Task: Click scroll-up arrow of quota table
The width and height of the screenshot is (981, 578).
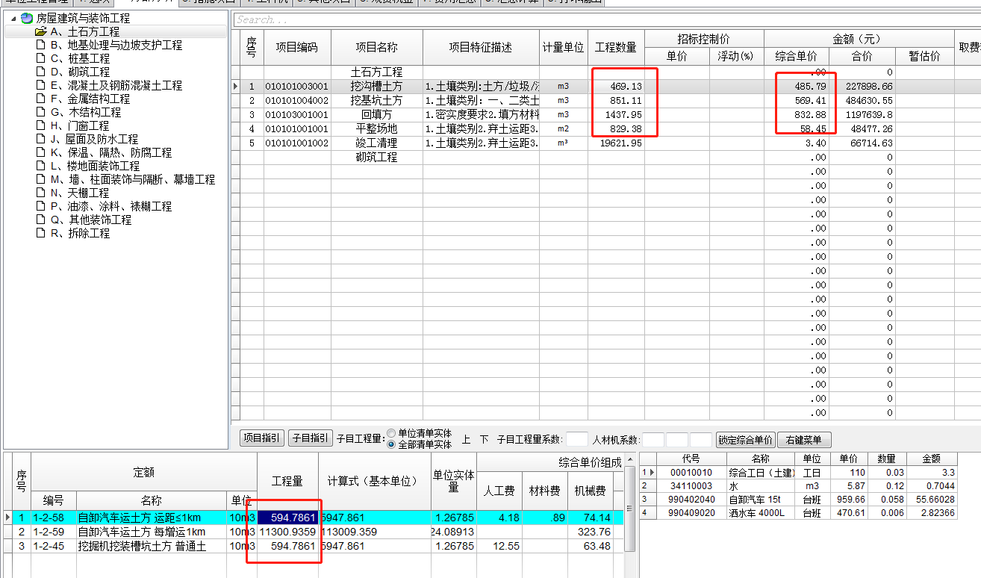Action: pyautogui.click(x=630, y=460)
